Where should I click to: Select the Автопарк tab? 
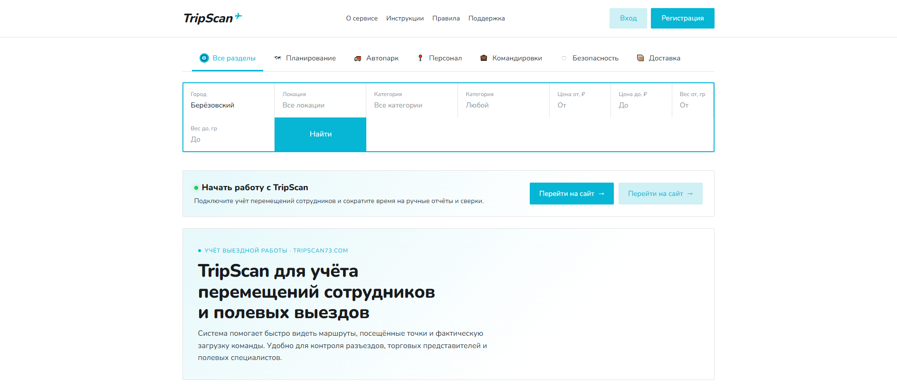376,58
